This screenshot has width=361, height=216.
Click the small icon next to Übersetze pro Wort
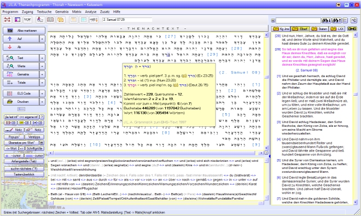(42, 143)
